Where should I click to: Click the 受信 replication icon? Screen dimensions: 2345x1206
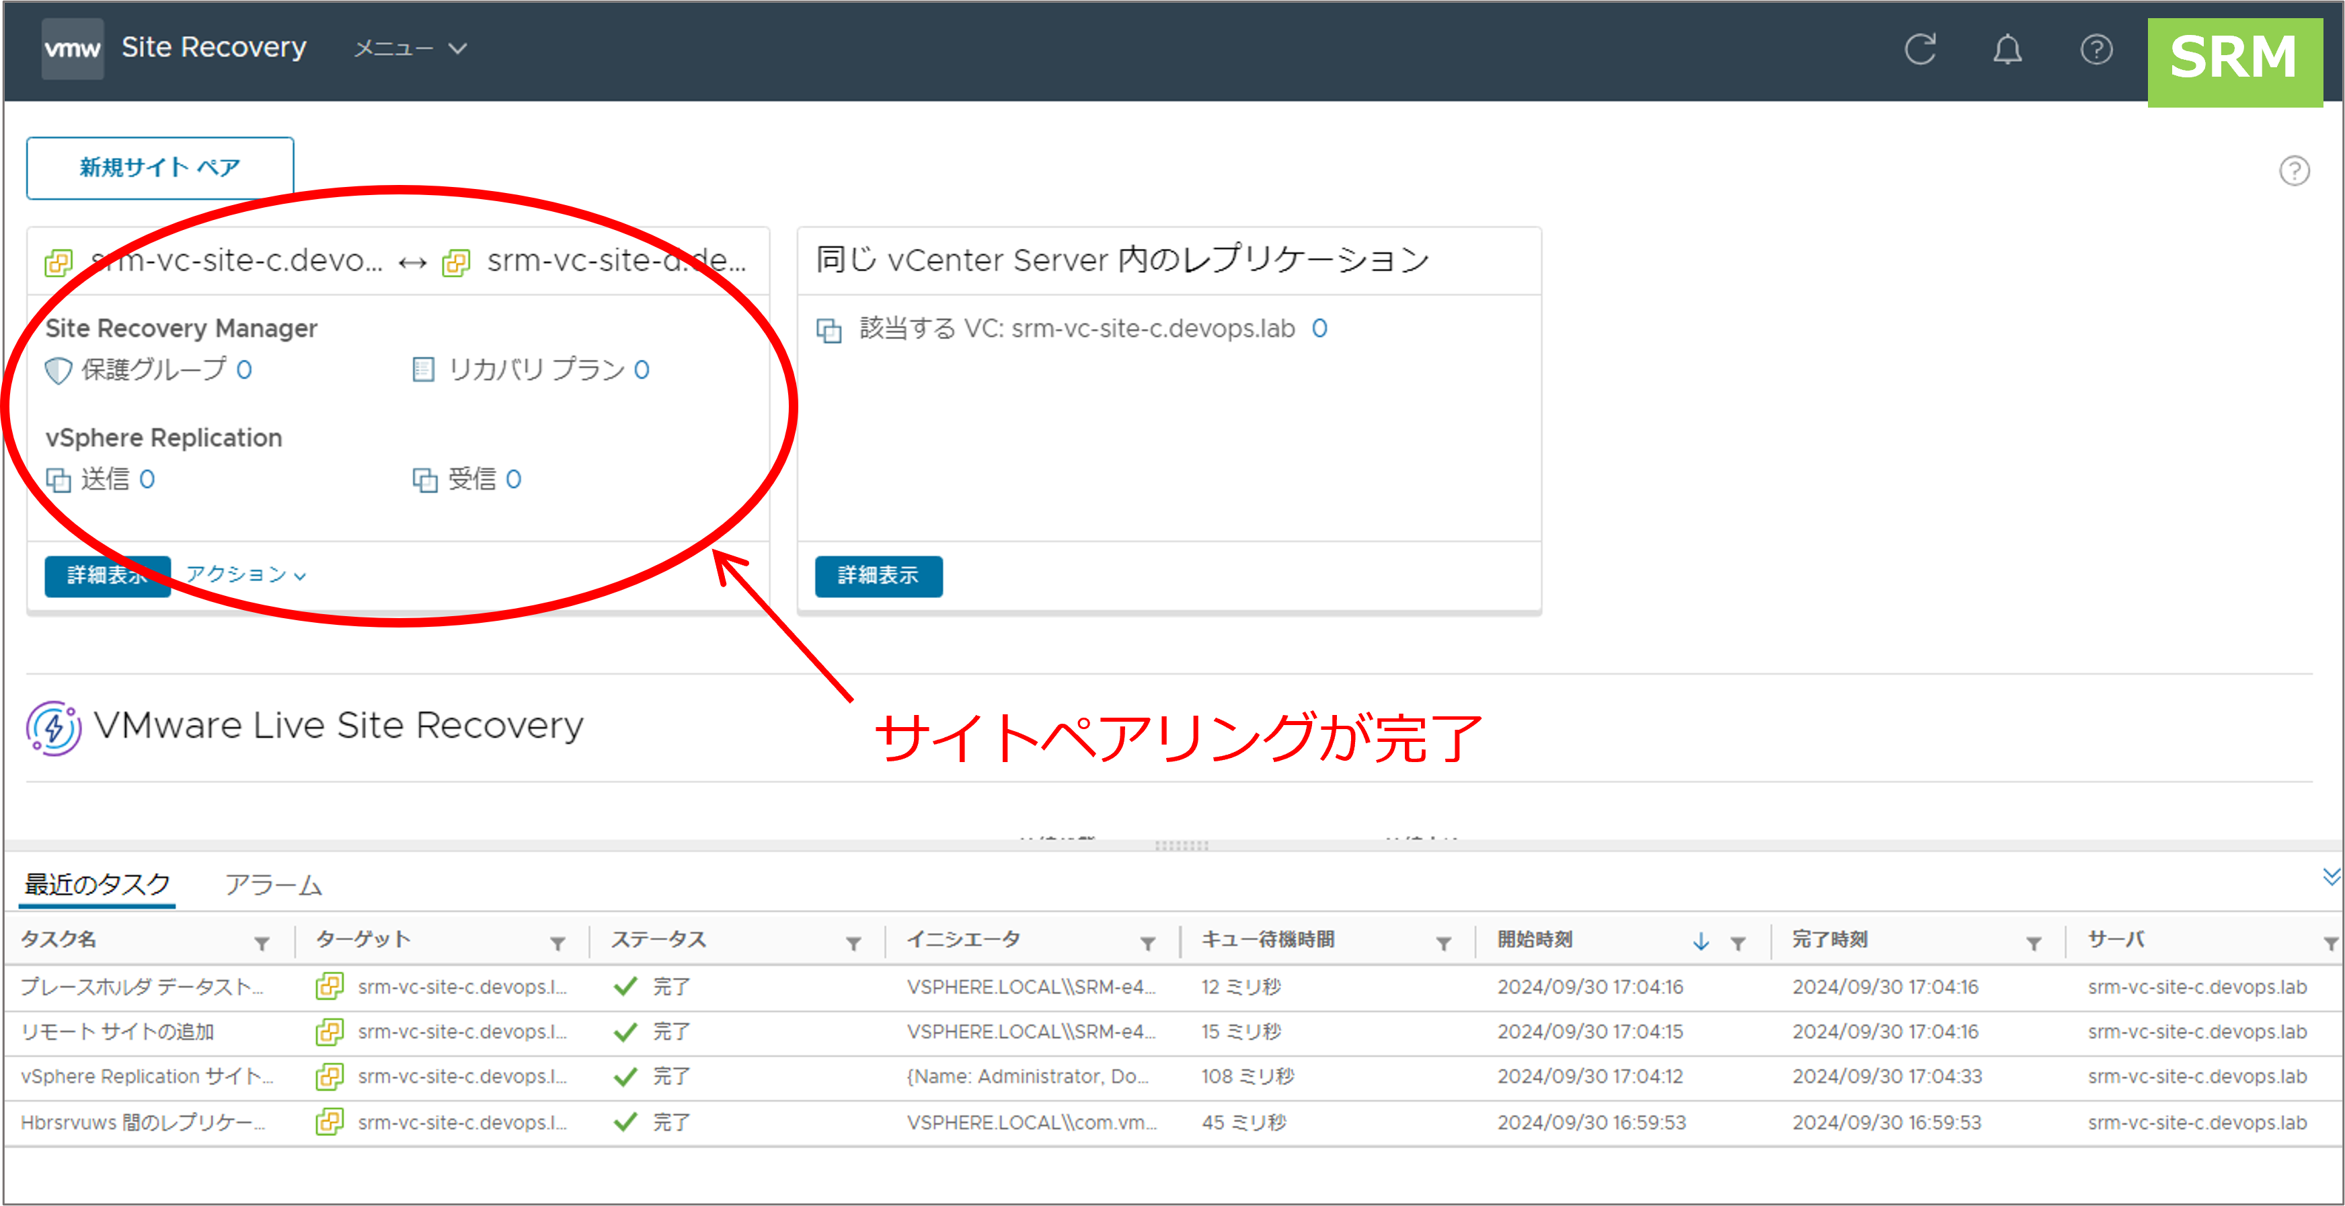tap(425, 480)
